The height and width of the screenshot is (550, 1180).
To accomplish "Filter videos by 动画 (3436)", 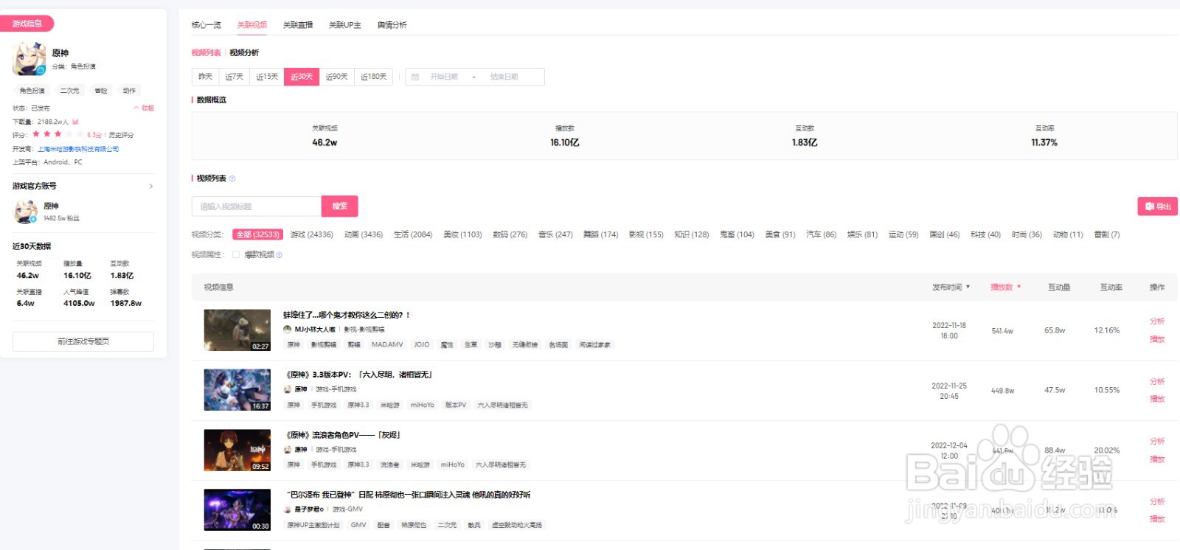I will [364, 234].
